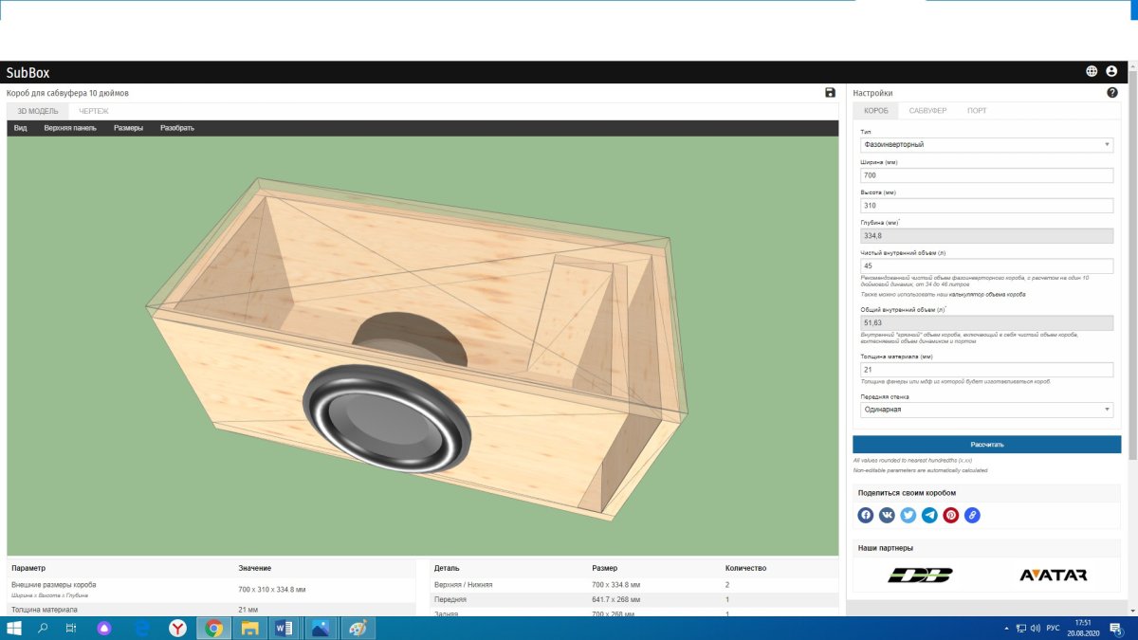The width and height of the screenshot is (1138, 640).
Task: Share box via Telegram icon
Action: pos(929,515)
